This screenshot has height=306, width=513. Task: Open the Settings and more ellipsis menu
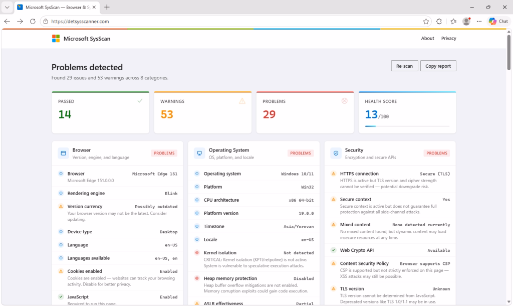click(479, 21)
